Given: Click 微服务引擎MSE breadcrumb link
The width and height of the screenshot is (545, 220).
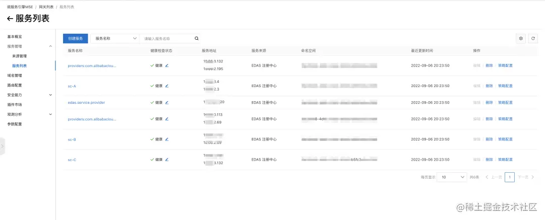Looking at the screenshot, I should point(20,7).
